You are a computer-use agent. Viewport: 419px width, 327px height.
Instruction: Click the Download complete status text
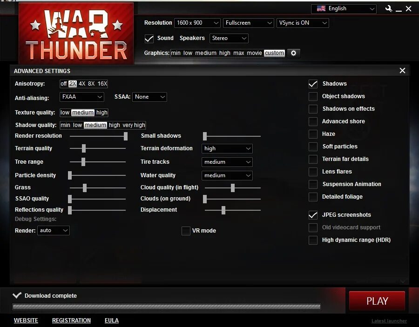point(50,296)
